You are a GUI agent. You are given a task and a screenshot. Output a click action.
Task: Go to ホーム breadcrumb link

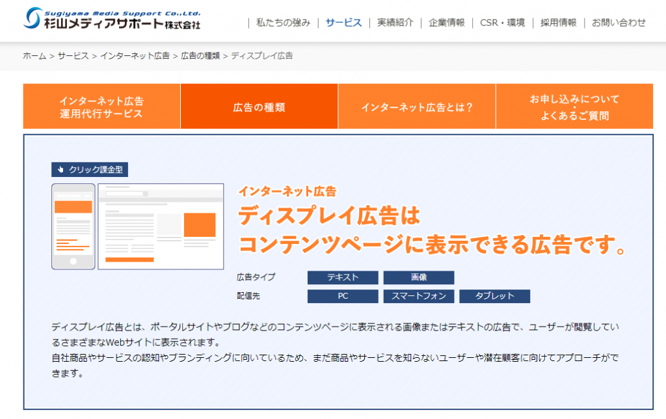tap(34, 56)
